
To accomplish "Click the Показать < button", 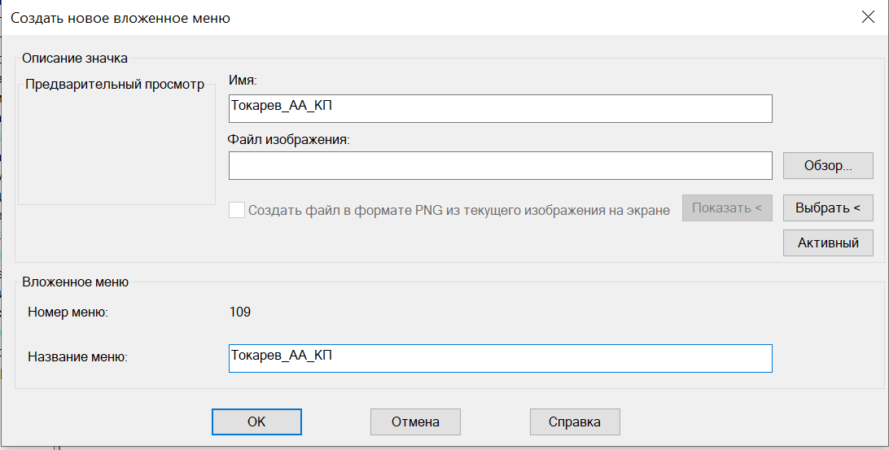I will click(727, 208).
